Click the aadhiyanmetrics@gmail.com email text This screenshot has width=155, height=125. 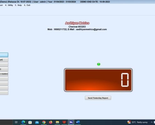click(91, 29)
